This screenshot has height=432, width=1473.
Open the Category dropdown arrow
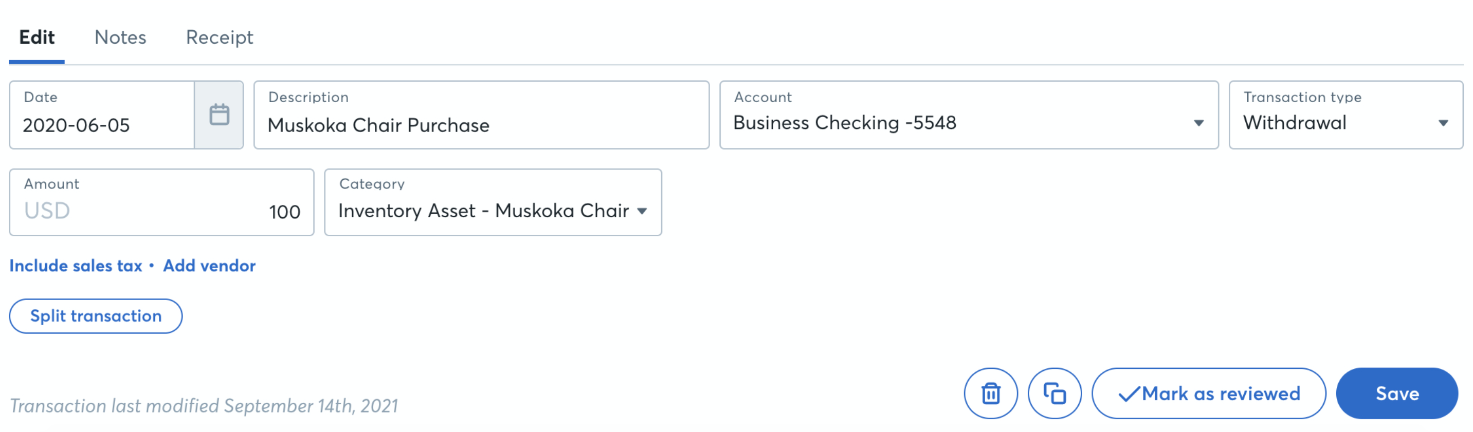click(642, 211)
